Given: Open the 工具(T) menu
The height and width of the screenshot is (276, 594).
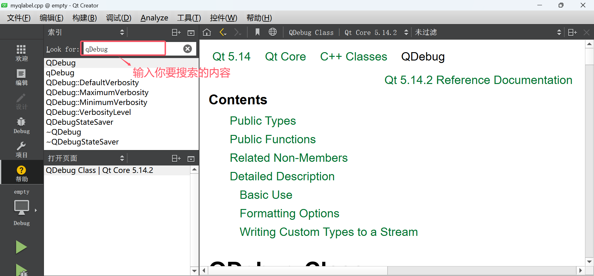Looking at the screenshot, I should pos(189,18).
